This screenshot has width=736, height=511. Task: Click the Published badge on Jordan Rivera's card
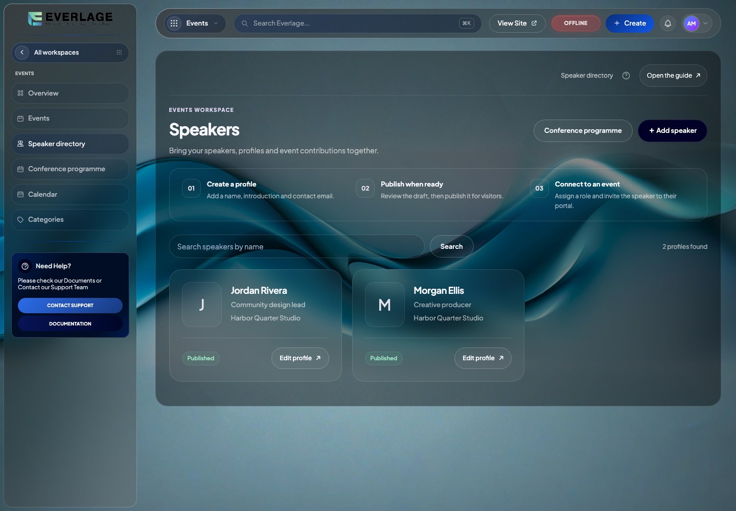point(201,358)
